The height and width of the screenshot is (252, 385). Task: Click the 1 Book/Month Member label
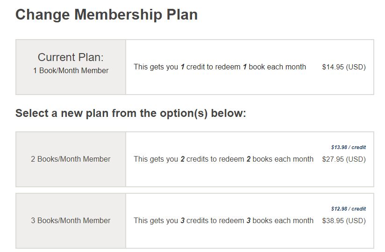point(71,70)
